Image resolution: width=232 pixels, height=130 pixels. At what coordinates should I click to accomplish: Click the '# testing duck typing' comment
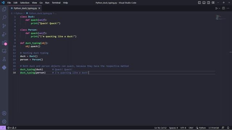coord(34,53)
